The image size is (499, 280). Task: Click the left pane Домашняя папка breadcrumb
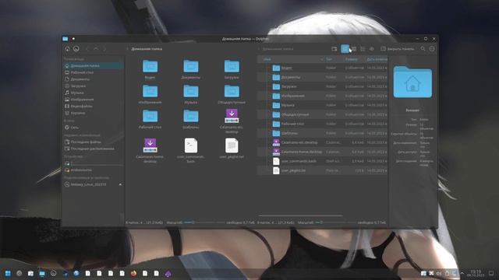[147, 49]
